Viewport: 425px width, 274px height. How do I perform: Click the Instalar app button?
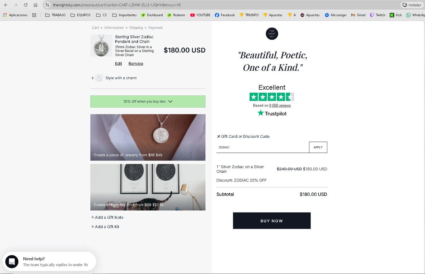coord(412,5)
